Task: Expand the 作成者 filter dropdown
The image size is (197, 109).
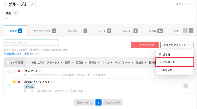Action: pos(141,62)
